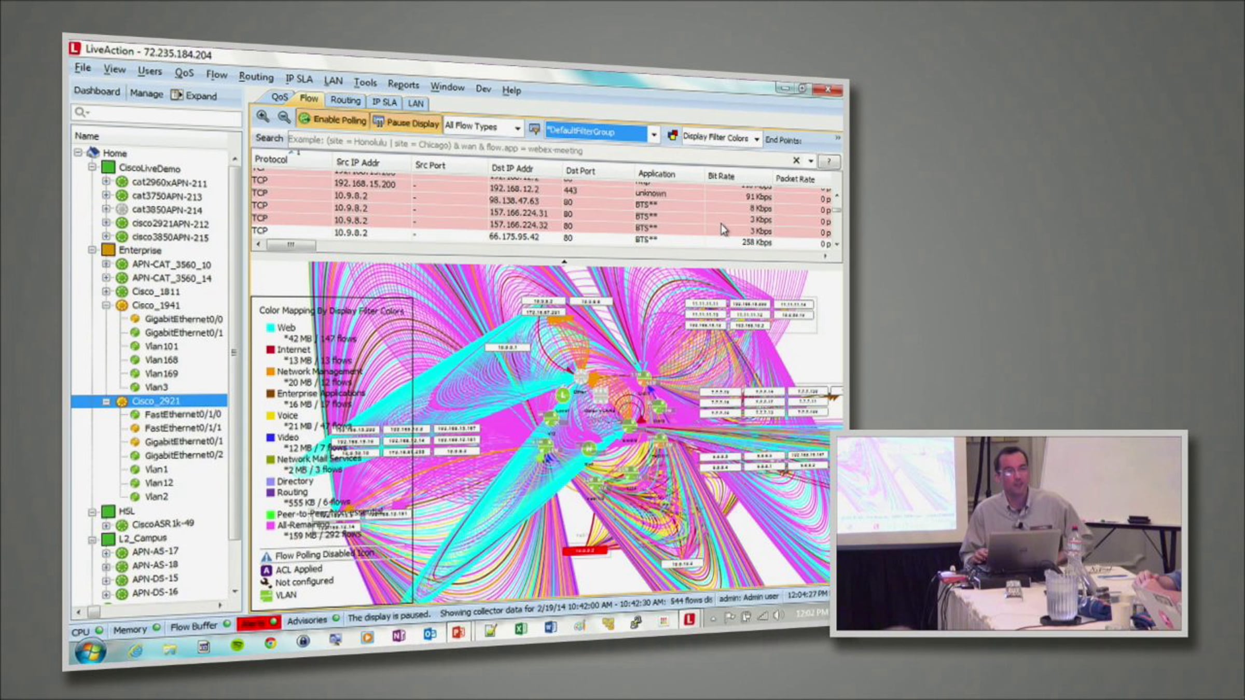Viewport: 1245px width, 700px height.
Task: Click the zoom in magnifier icon
Action: pos(262,117)
